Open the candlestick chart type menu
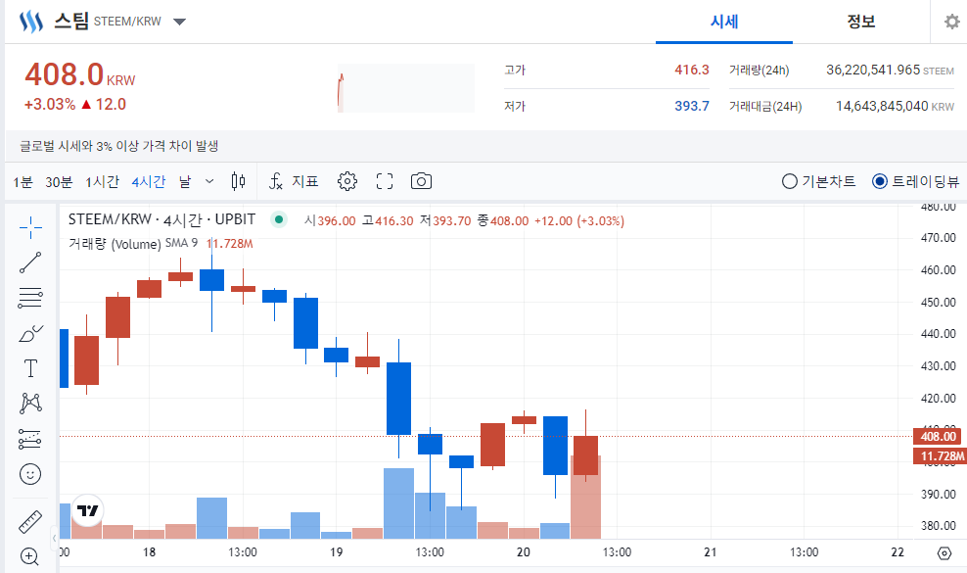 238,181
